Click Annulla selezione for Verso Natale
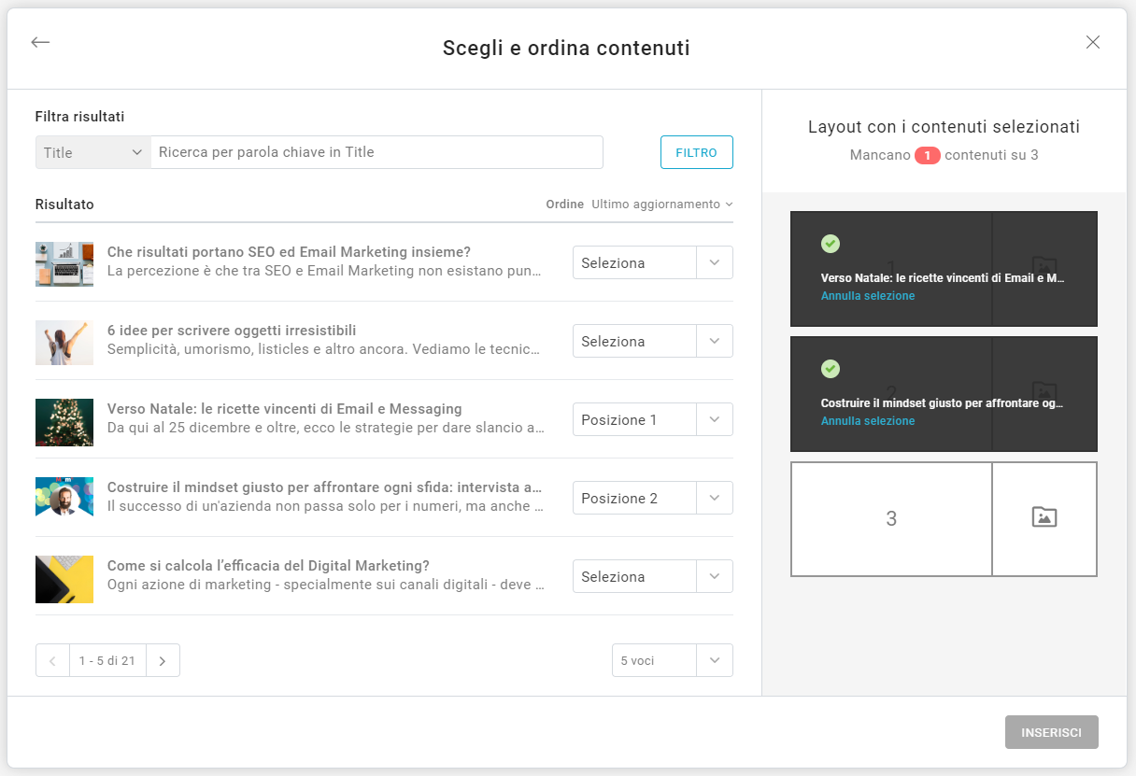 pos(868,296)
